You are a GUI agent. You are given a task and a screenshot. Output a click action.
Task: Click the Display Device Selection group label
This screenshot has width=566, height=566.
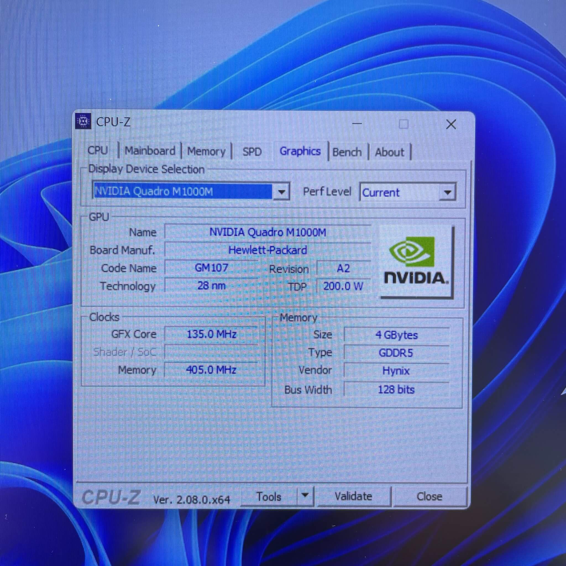(x=146, y=169)
